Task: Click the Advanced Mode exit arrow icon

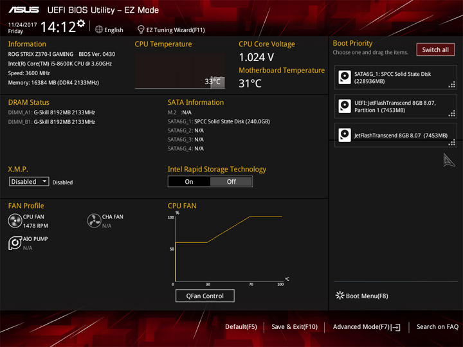Action: point(396,327)
